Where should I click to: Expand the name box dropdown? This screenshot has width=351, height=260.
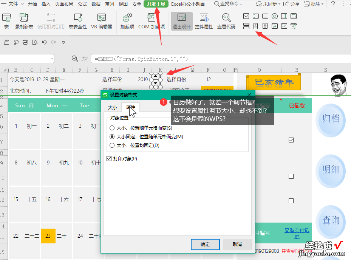[x=53, y=59]
